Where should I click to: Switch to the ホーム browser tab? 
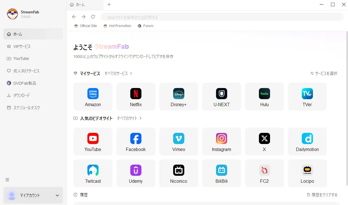(x=80, y=5)
